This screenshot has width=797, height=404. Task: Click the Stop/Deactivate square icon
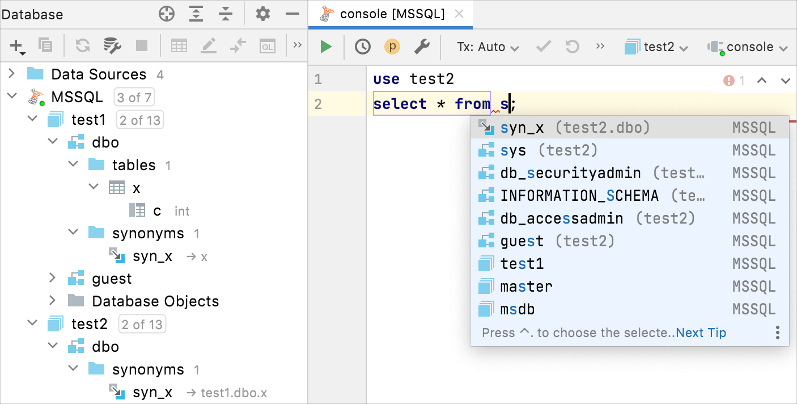(142, 46)
